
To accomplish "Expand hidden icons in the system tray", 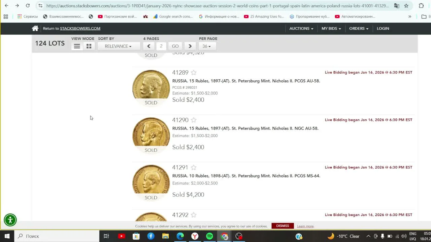I will tap(368, 236).
